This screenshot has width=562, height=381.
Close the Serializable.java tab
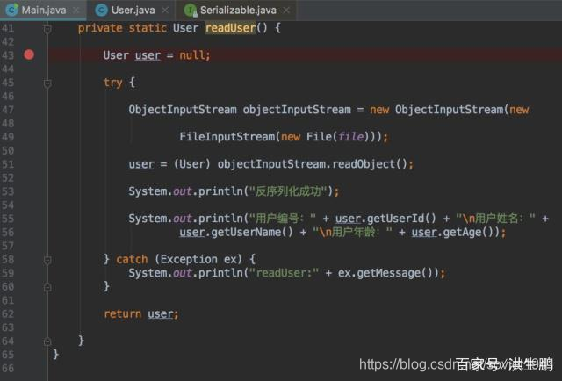[x=286, y=11]
